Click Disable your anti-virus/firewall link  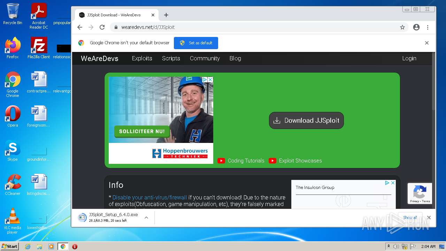149,197
